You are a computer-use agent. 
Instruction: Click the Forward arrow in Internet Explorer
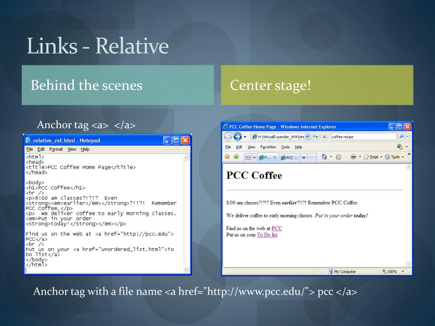pos(237,137)
